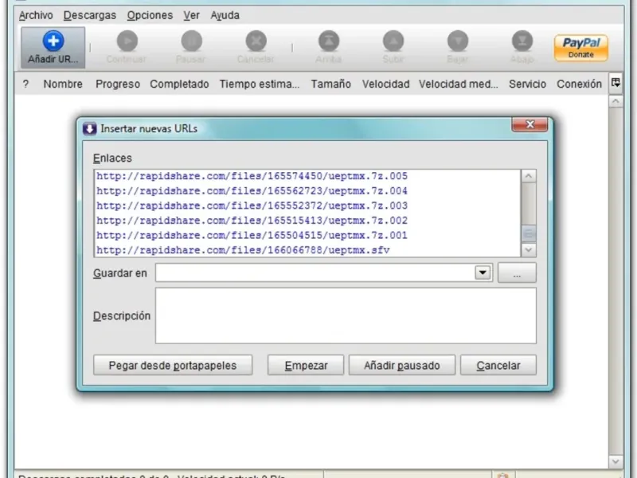637x478 pixels.
Task: Click the link ending uepmx.7z.003
Action: [x=252, y=206]
